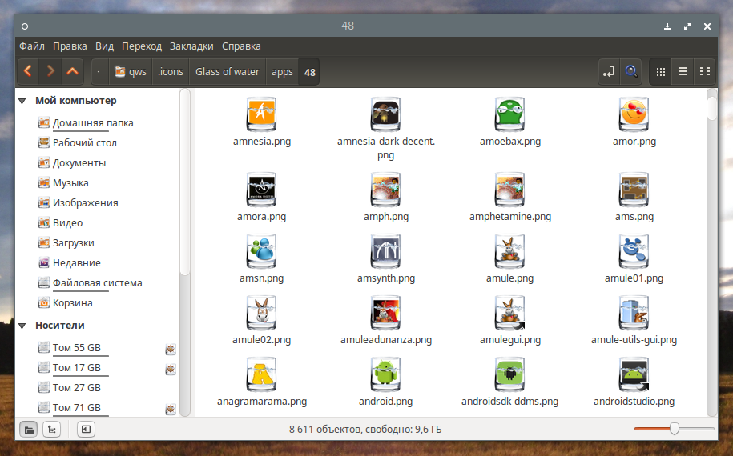This screenshot has height=456, width=733.
Task: Switch to compact view
Action: click(704, 71)
